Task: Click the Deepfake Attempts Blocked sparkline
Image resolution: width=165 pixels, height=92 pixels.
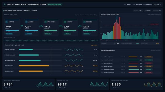Action: [153, 85]
